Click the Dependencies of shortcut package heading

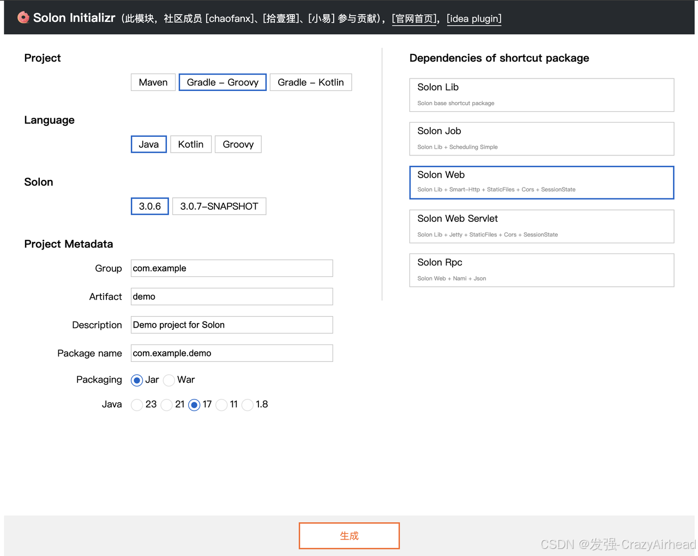tap(500, 58)
